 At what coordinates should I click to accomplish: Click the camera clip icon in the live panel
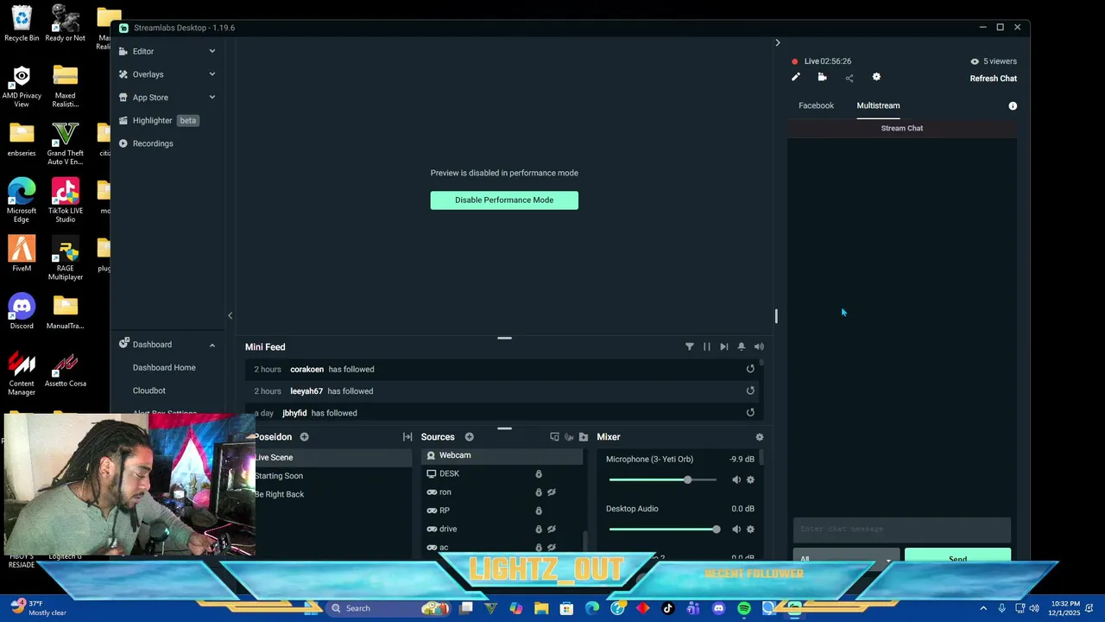point(822,78)
